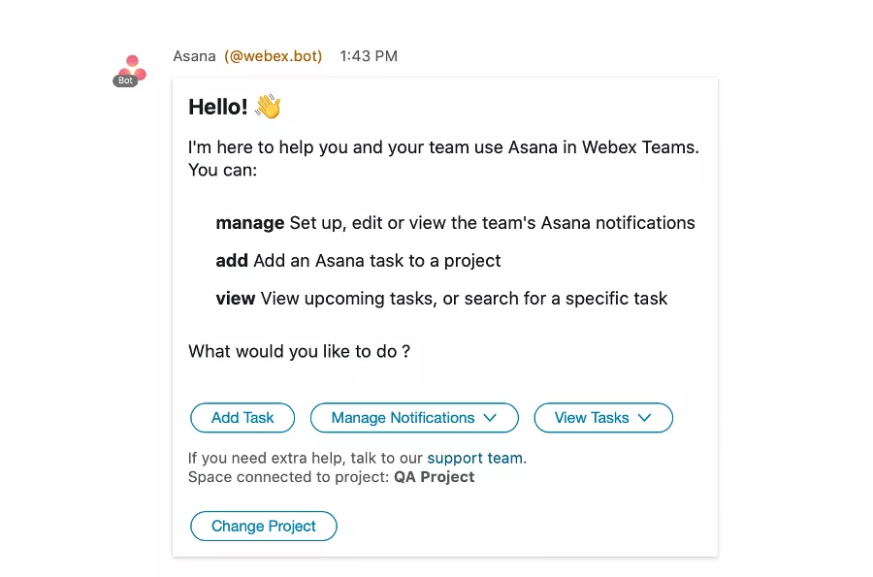Select the Asana sender name
This screenshot has width=873, height=577.
[194, 56]
